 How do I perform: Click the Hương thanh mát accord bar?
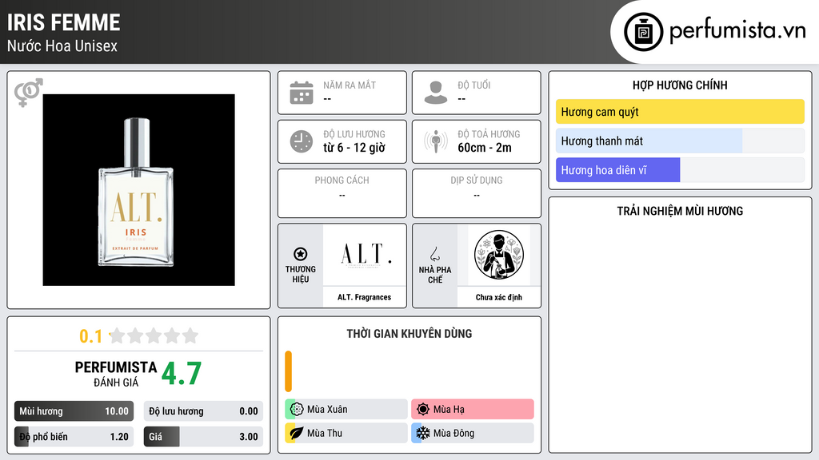[x=680, y=141]
